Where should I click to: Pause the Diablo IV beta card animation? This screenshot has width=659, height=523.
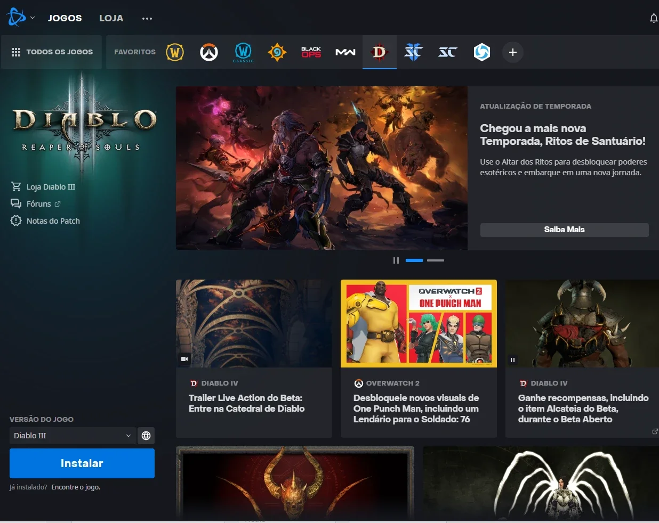[512, 360]
